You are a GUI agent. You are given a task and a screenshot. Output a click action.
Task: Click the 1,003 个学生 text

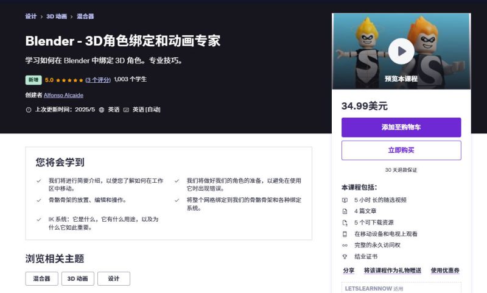point(130,80)
